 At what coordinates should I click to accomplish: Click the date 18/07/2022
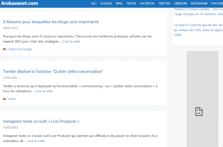(10, 28)
